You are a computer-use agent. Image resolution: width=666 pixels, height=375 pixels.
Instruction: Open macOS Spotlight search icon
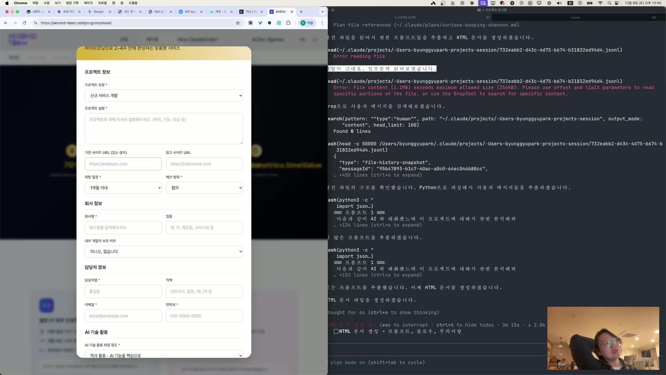[609, 3]
